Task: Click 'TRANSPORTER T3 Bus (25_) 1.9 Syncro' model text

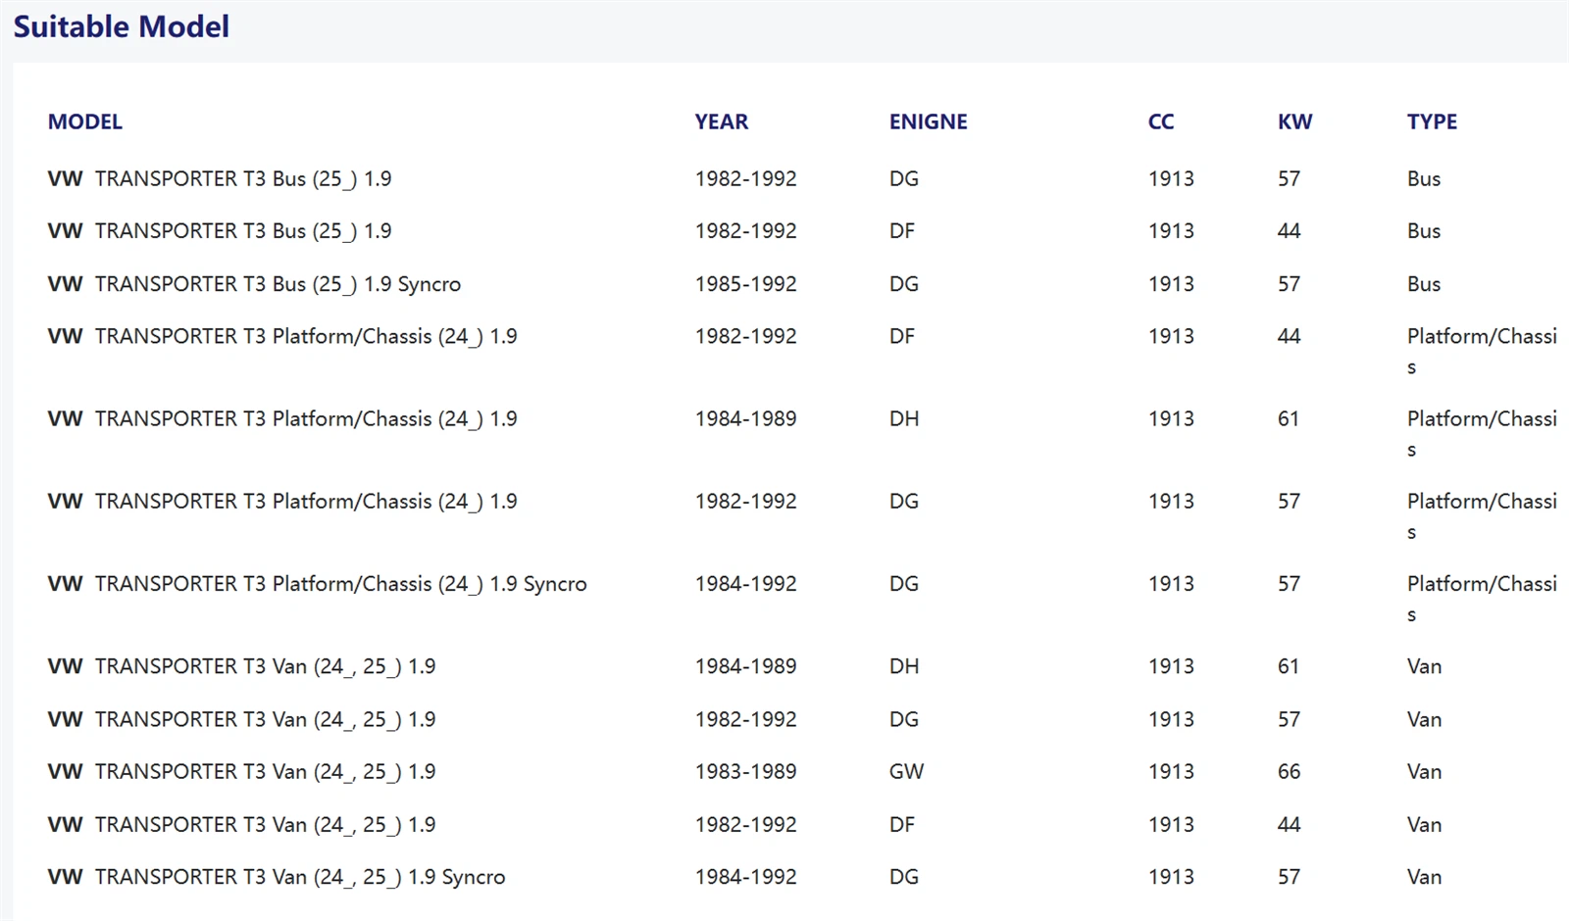Action: click(278, 284)
